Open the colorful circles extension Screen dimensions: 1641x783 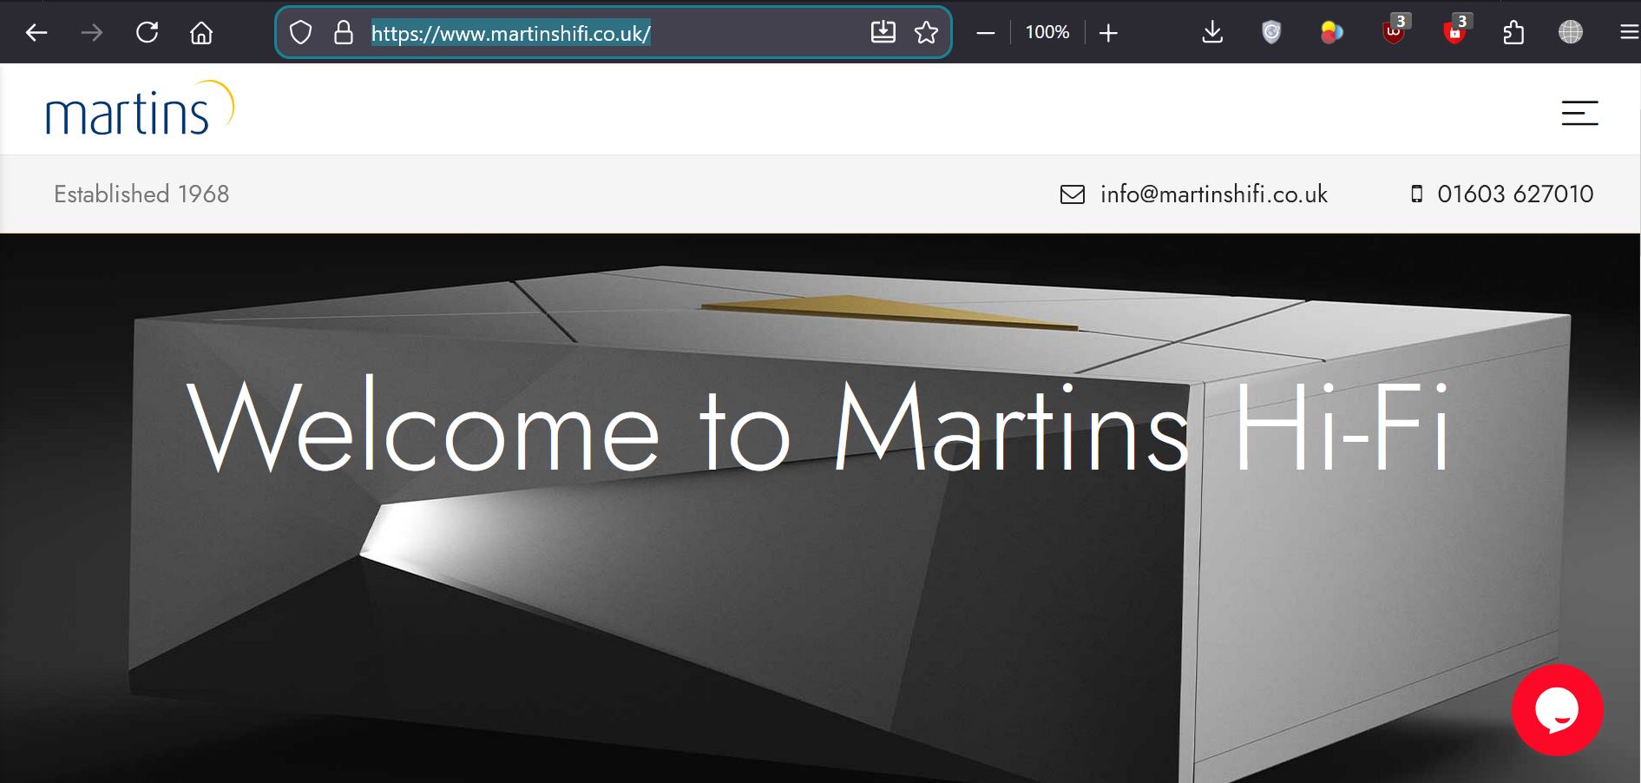[x=1331, y=33]
